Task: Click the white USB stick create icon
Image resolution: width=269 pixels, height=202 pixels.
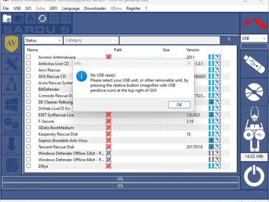Action: 254,64
